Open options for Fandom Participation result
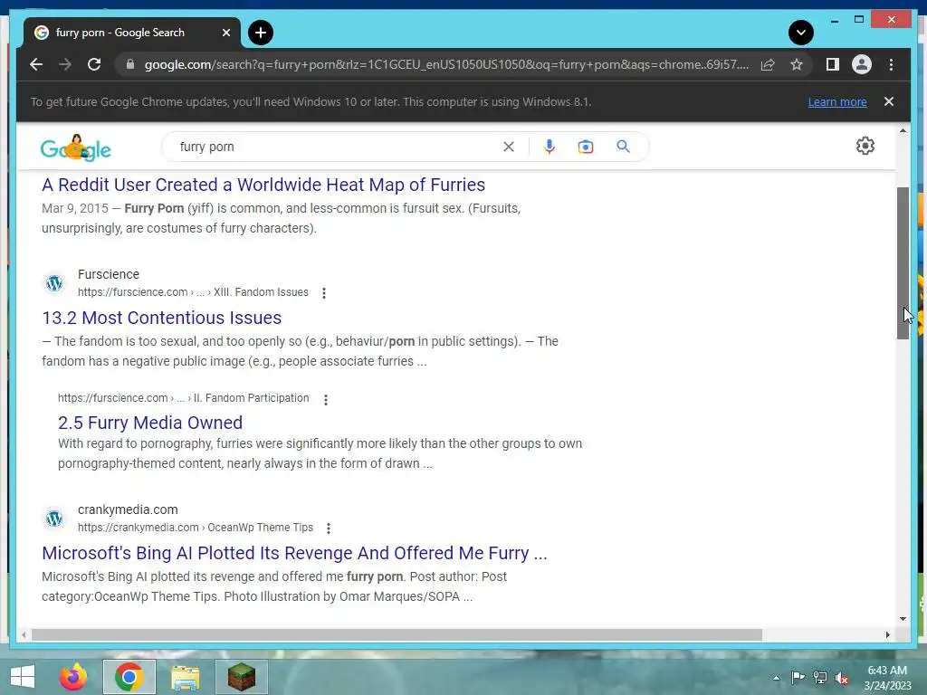Screen dimensions: 927x695 tap(326, 399)
